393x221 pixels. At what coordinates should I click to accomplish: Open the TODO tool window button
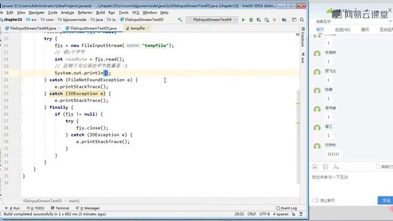coord(36,208)
